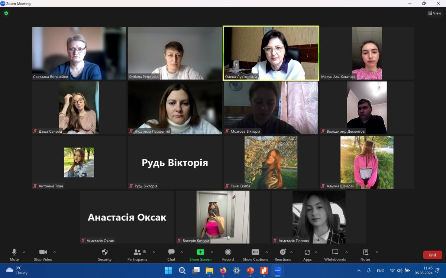Expand audio options arrow beside Mute

pyautogui.click(x=24, y=252)
